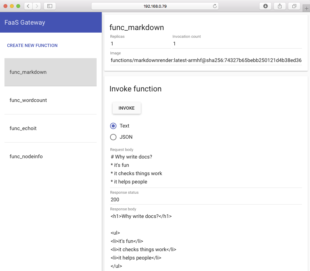
Task: Open the Safari sidebar
Action: tap(50, 6)
